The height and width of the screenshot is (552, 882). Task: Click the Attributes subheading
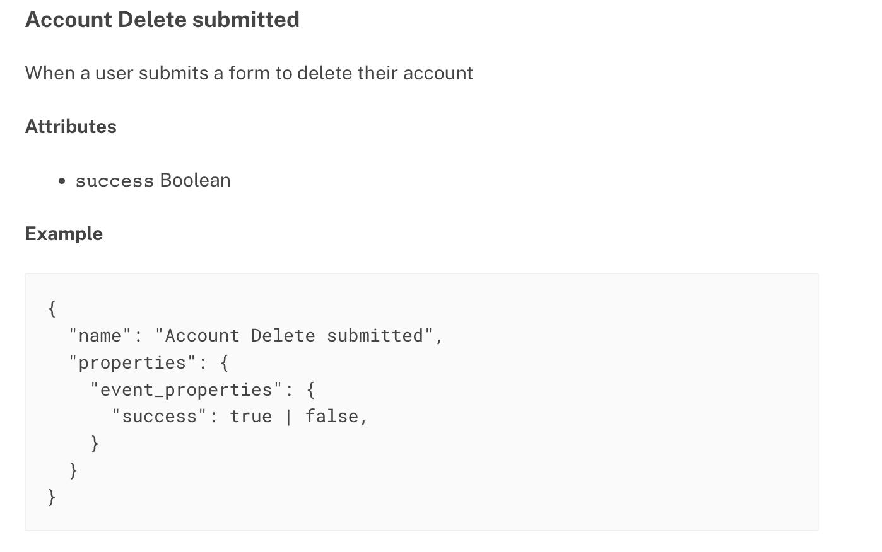[x=71, y=127]
